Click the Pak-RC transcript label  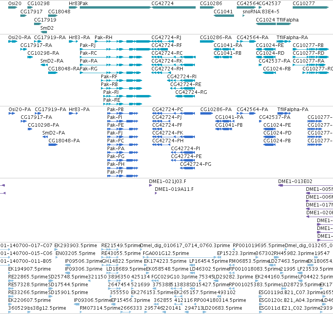(x=88, y=53)
